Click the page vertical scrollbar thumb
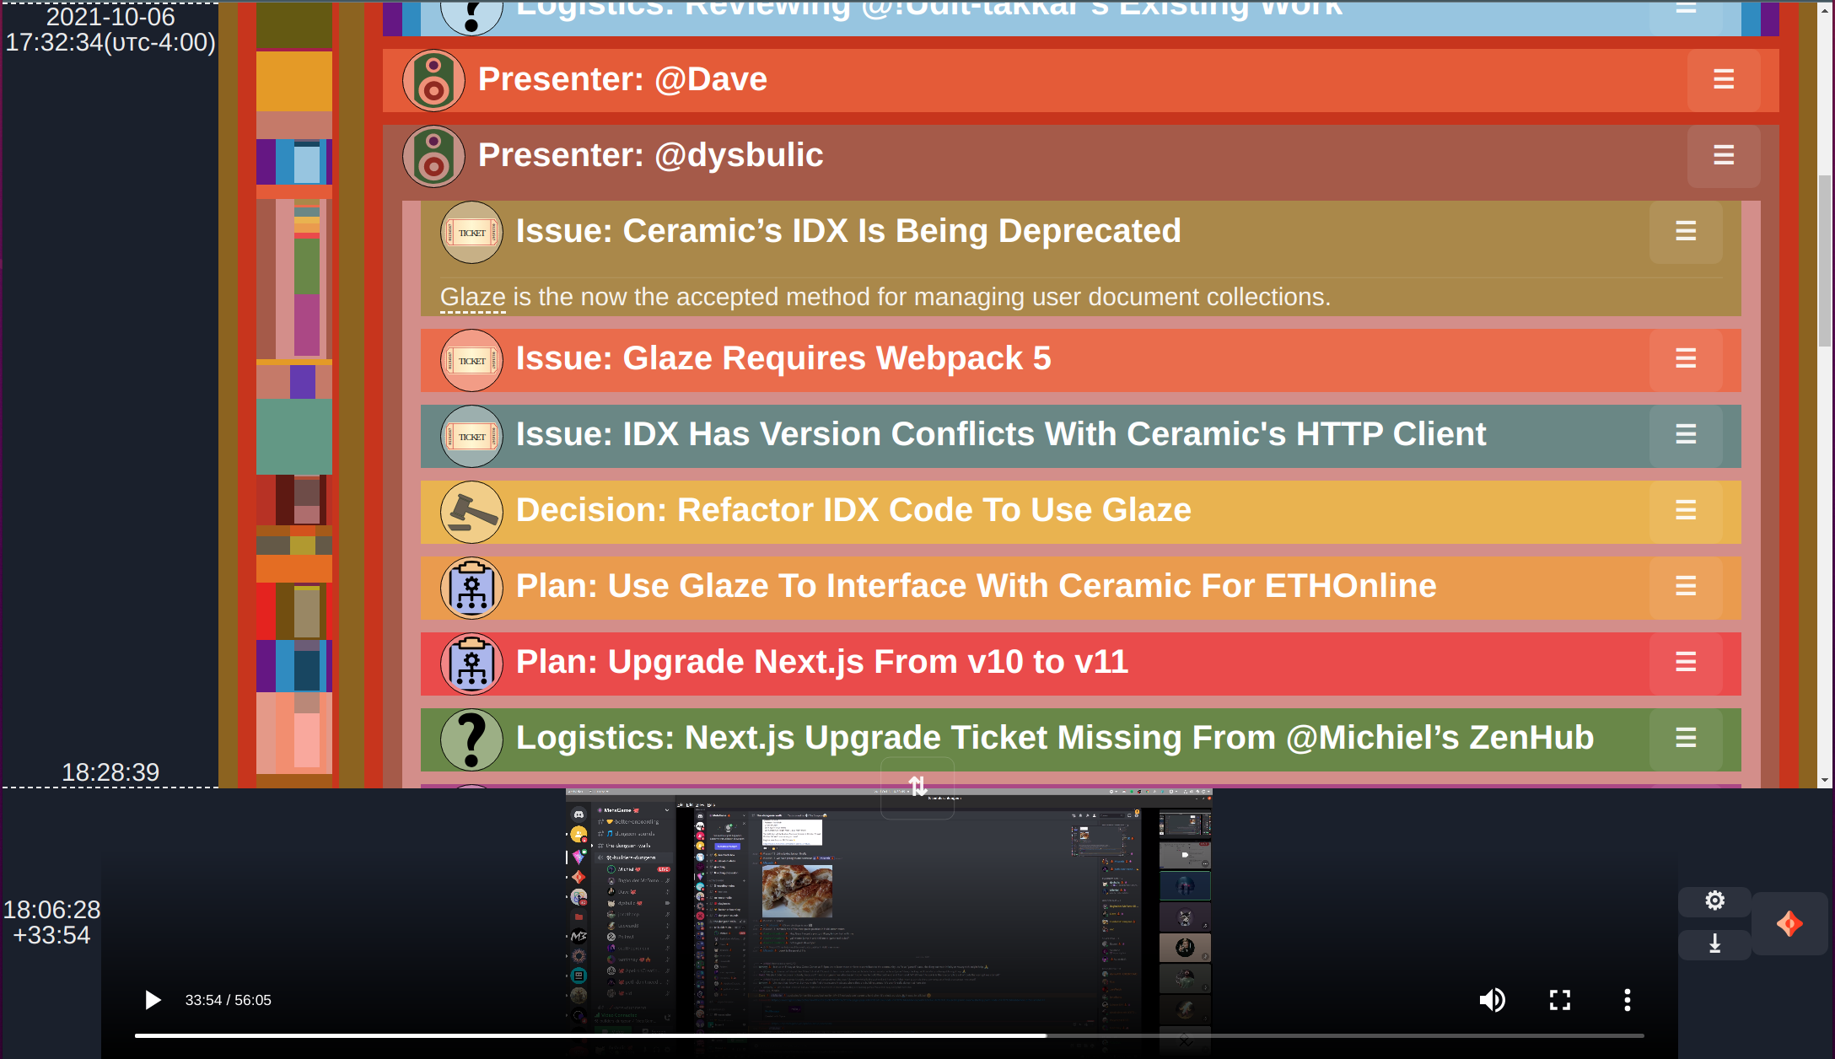 (x=1825, y=261)
